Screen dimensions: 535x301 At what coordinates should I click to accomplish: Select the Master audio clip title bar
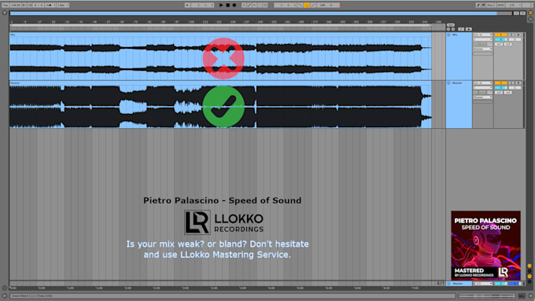[x=220, y=83]
